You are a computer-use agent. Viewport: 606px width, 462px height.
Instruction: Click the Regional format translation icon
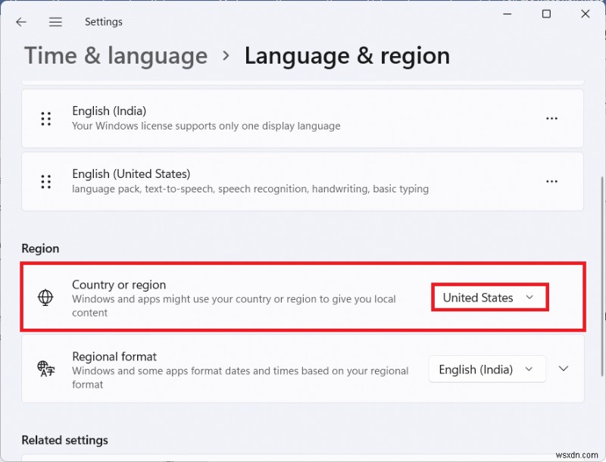coord(45,369)
